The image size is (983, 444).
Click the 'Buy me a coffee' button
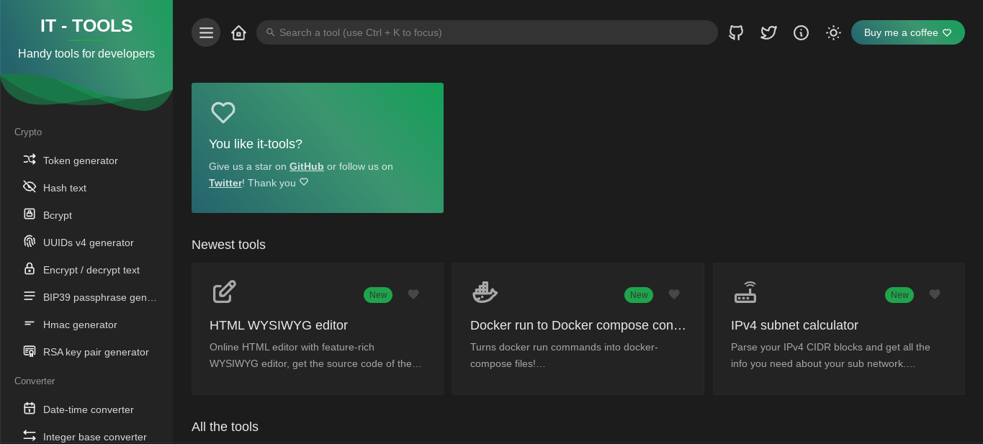pos(907,32)
